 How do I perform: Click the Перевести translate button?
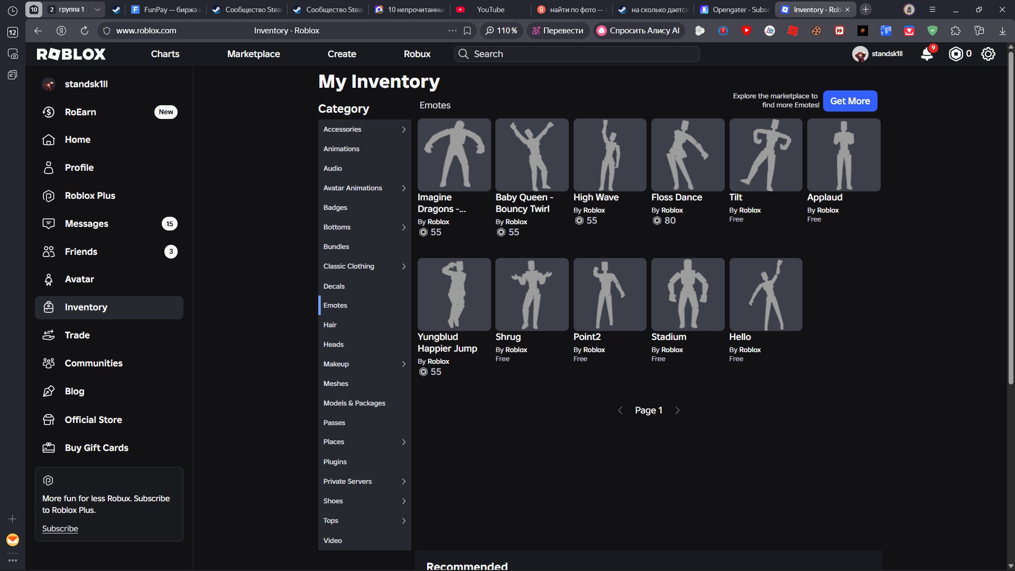coord(558,31)
